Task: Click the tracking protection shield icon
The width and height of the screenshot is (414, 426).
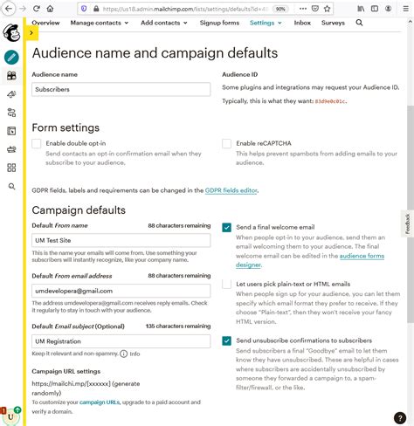Action: point(84,9)
